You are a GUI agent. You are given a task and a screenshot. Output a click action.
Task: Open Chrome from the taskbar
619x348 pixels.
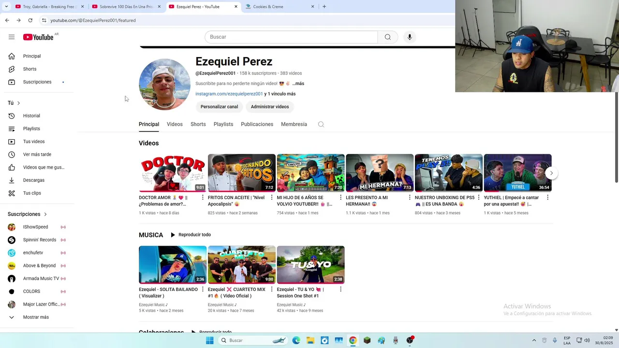[353, 340]
